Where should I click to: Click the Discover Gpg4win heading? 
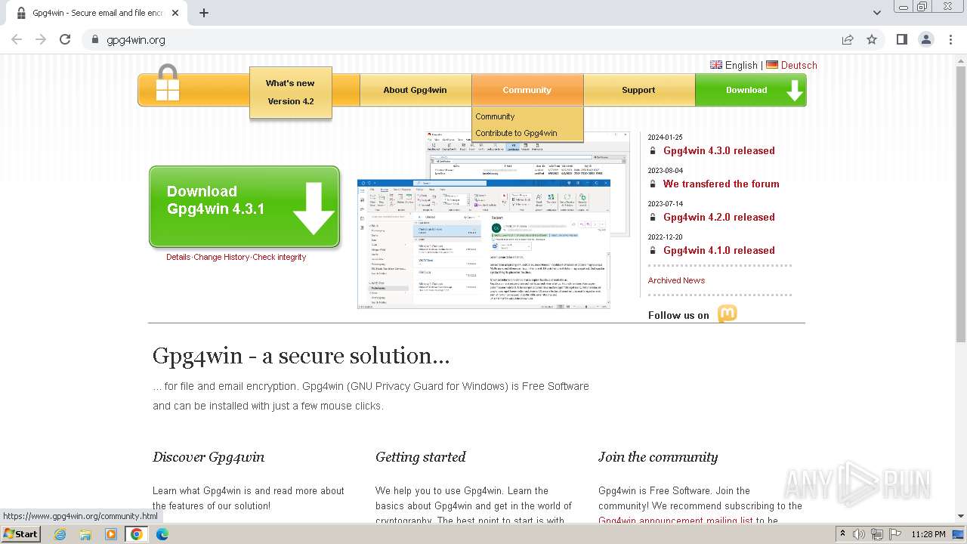click(x=209, y=457)
